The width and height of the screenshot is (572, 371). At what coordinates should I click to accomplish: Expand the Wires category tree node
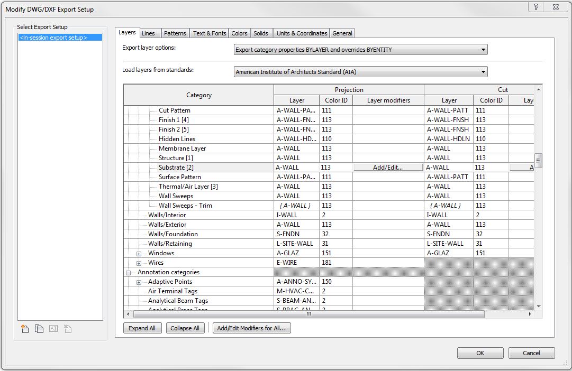point(139,263)
